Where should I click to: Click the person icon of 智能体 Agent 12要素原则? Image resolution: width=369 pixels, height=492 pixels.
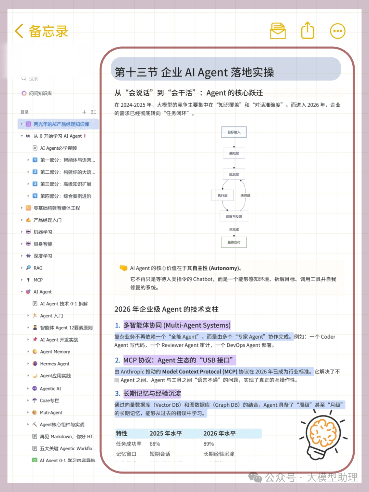(x=35, y=327)
